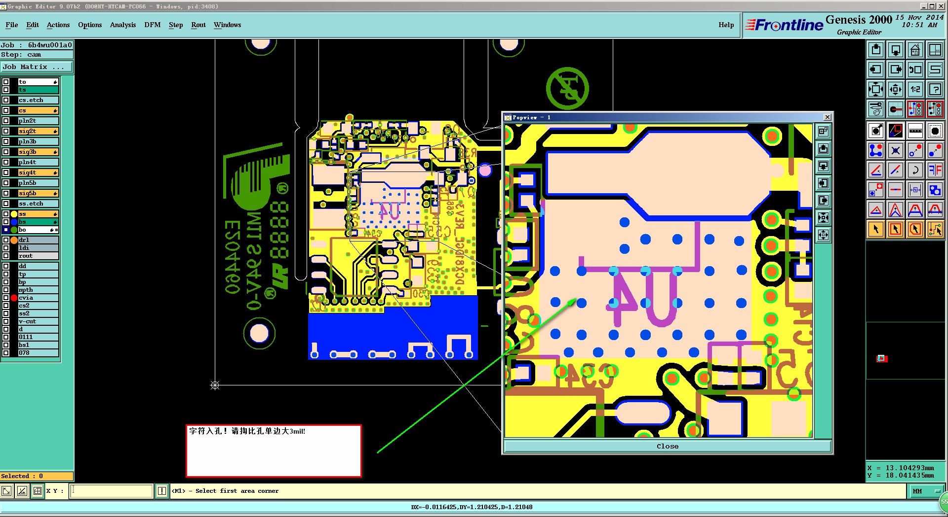
Task: Open the File menu
Action: (x=12, y=25)
